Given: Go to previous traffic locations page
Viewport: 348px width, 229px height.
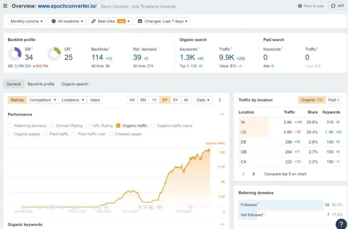Looking at the screenshot, I should (244, 174).
